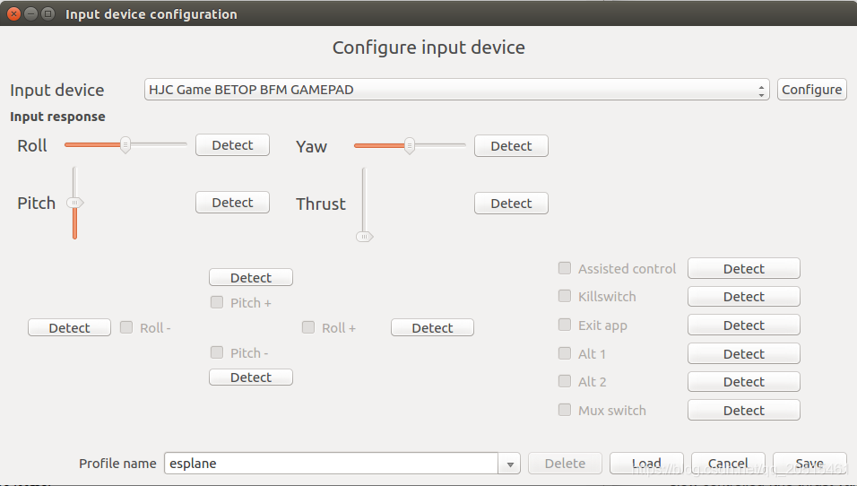Expand the Profile name dropdown arrow

509,464
